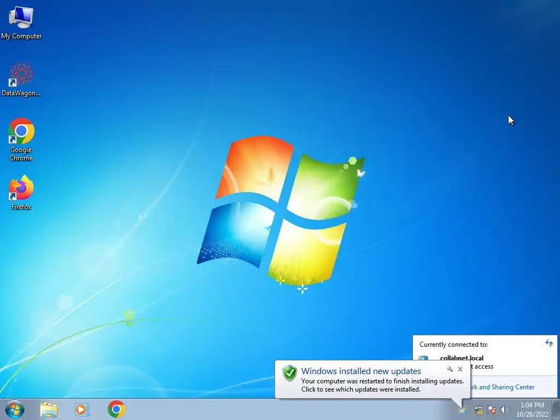The width and height of the screenshot is (560, 420).
Task: Open the Action Center flag icon
Action: [x=492, y=410]
